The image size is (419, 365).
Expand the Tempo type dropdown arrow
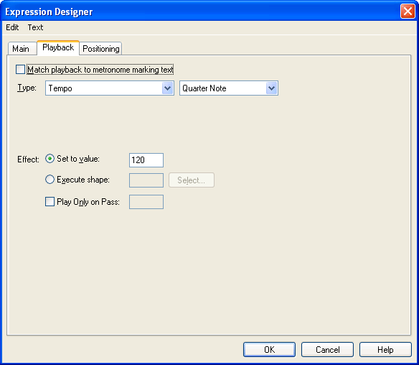tap(168, 88)
